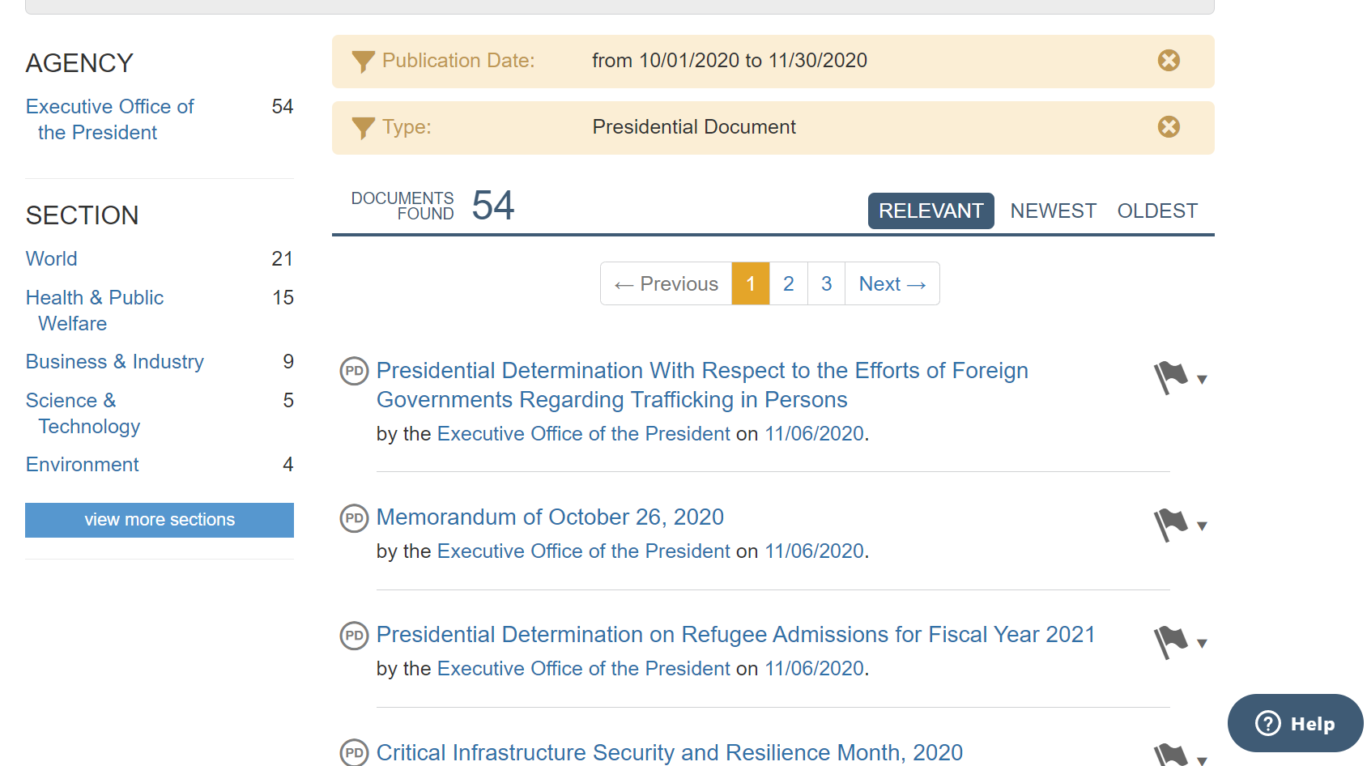Click PD badge beside Critical Infrastructure Security title
This screenshot has height=766, width=1367.
(x=354, y=752)
